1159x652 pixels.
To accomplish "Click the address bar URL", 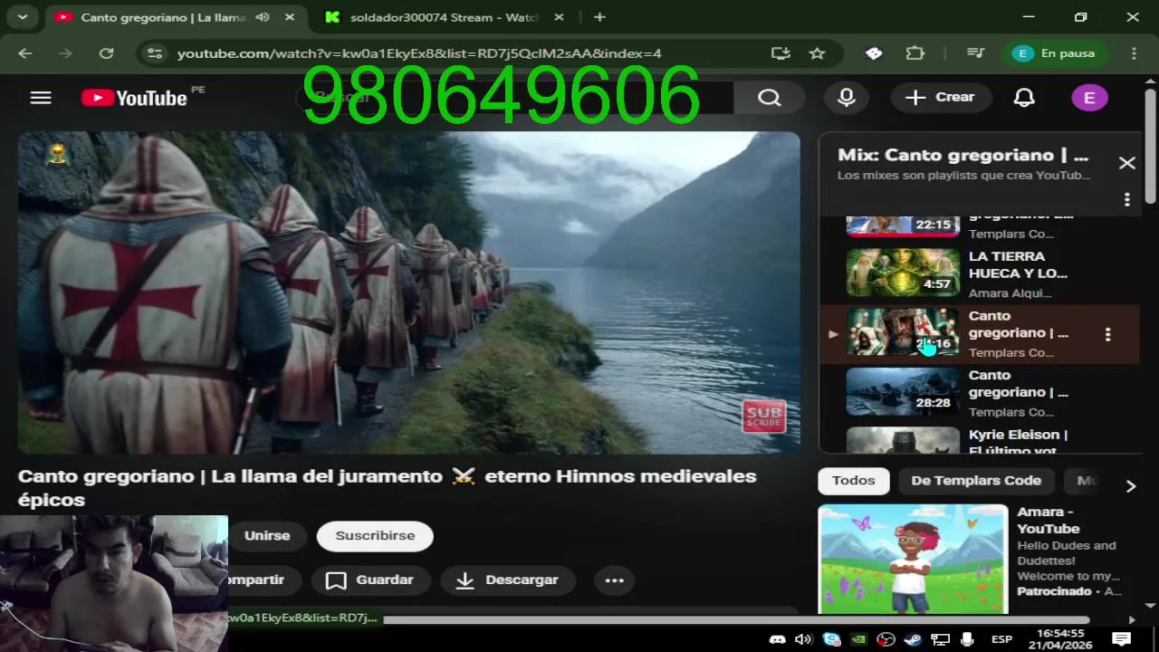I will point(419,53).
